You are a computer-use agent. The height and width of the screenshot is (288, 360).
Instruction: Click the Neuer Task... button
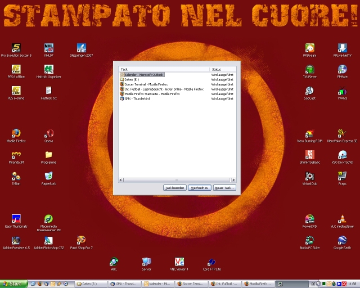point(224,188)
